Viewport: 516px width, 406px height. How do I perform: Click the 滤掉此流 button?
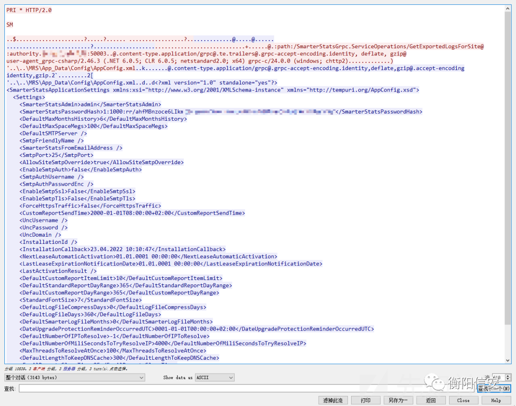[333, 400]
